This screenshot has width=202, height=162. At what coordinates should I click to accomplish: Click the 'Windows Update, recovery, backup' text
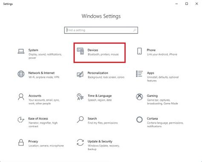tap(104, 148)
